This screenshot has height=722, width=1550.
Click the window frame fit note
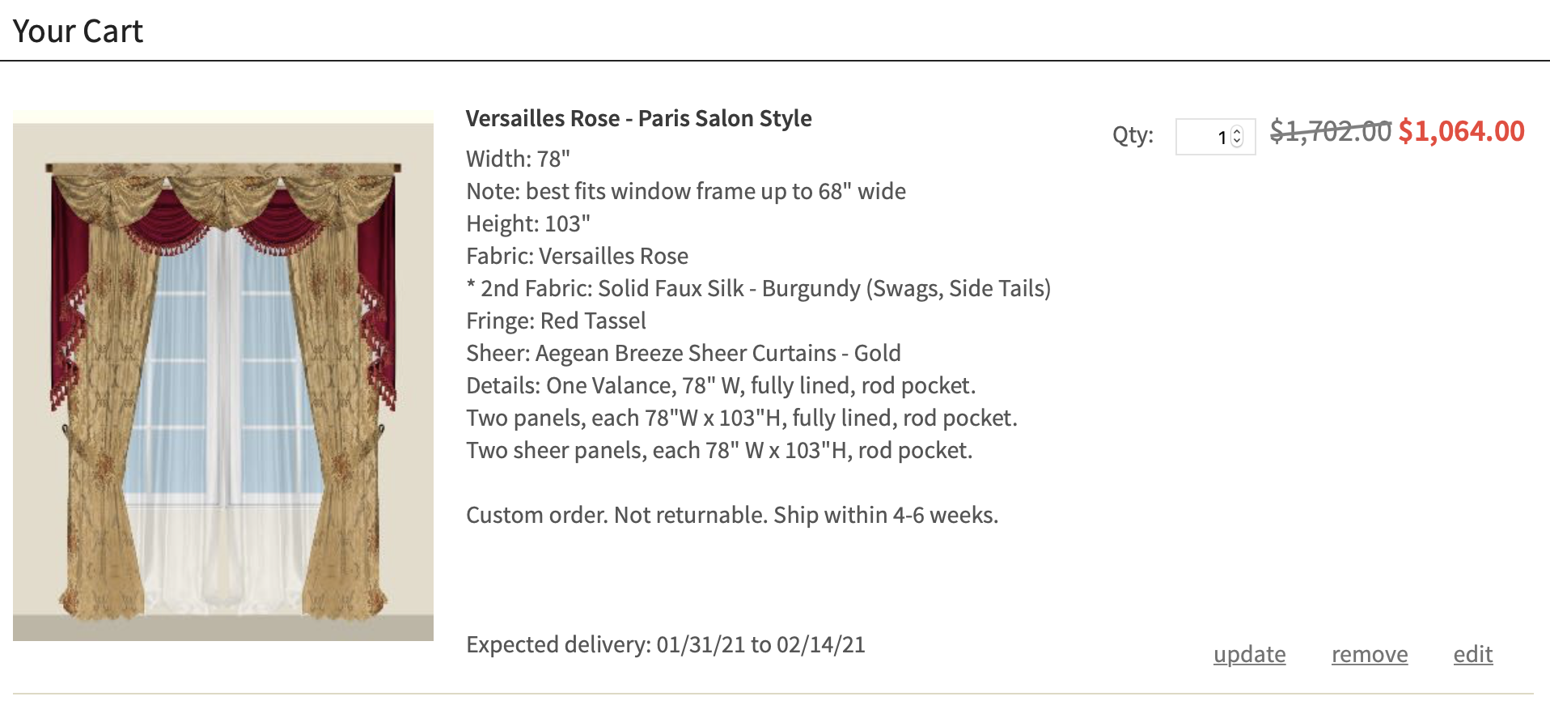pos(685,191)
